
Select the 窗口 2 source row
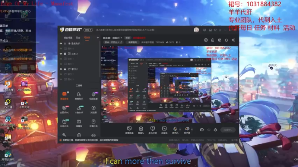[79, 69]
